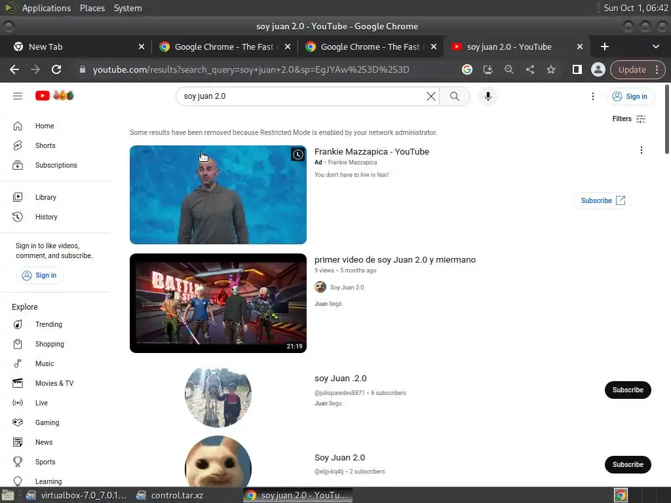Open a new tab with the plus button

[604, 47]
